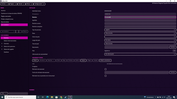Click the ID aleatorio field
The width and height of the screenshot is (177, 99).
point(140,14)
